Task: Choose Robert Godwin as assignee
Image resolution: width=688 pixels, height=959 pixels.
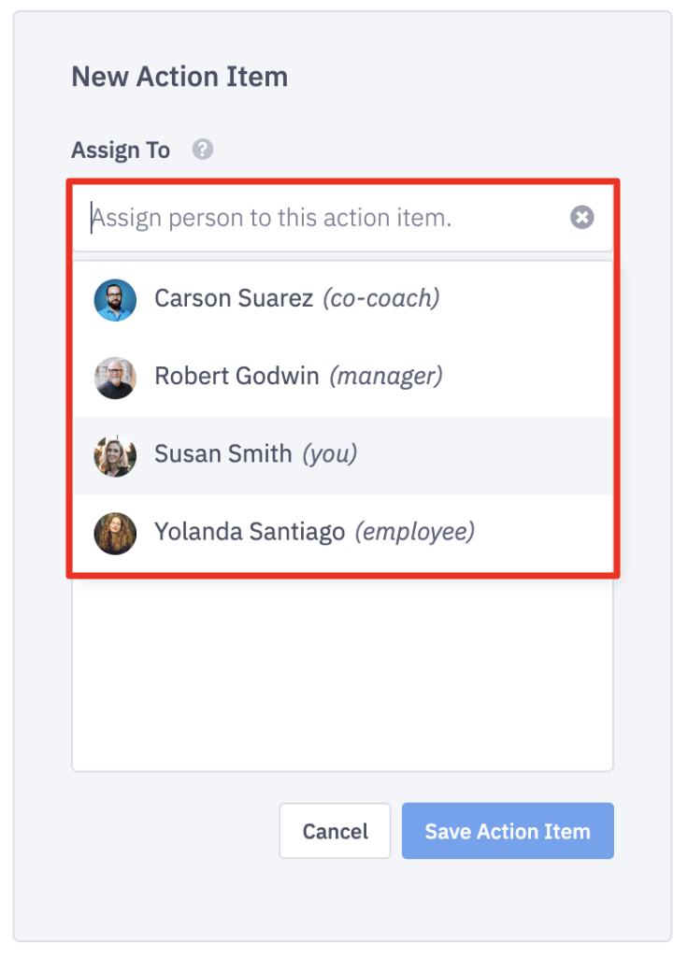Action: [x=239, y=377]
